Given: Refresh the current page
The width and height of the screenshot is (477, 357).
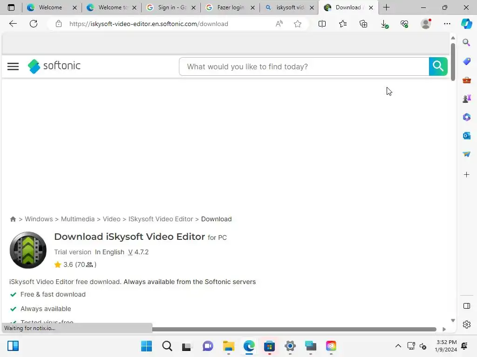Looking at the screenshot, I should tap(34, 24).
